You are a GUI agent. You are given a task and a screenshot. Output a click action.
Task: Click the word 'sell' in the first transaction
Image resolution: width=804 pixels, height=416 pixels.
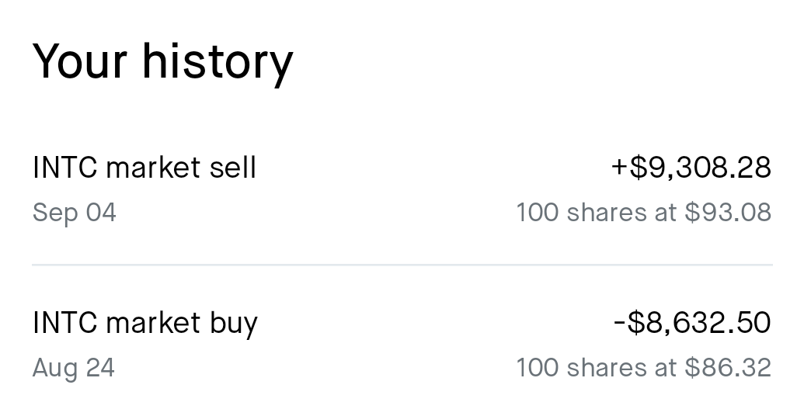(x=233, y=168)
